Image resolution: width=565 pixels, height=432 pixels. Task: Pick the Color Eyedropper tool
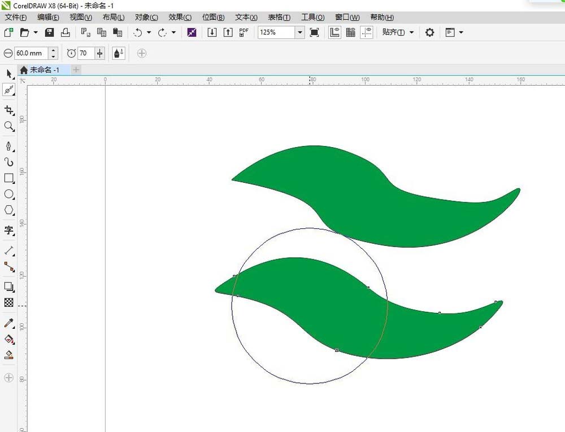click(x=9, y=323)
